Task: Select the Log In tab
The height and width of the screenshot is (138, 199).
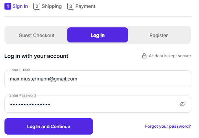Action: click(x=98, y=35)
